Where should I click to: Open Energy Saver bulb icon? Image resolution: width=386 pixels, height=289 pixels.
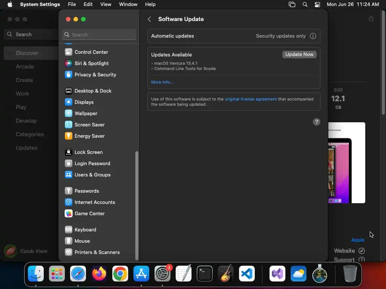(x=69, y=136)
